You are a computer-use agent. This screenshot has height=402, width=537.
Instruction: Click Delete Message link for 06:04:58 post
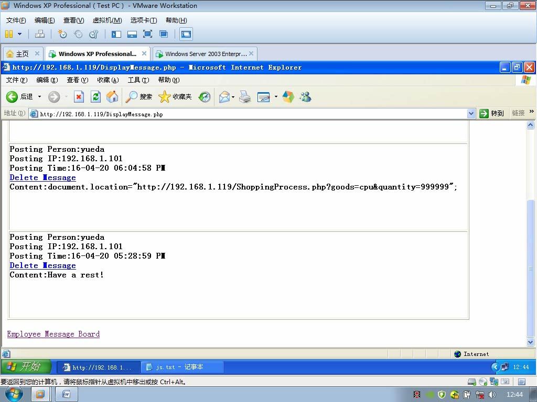[x=43, y=177]
